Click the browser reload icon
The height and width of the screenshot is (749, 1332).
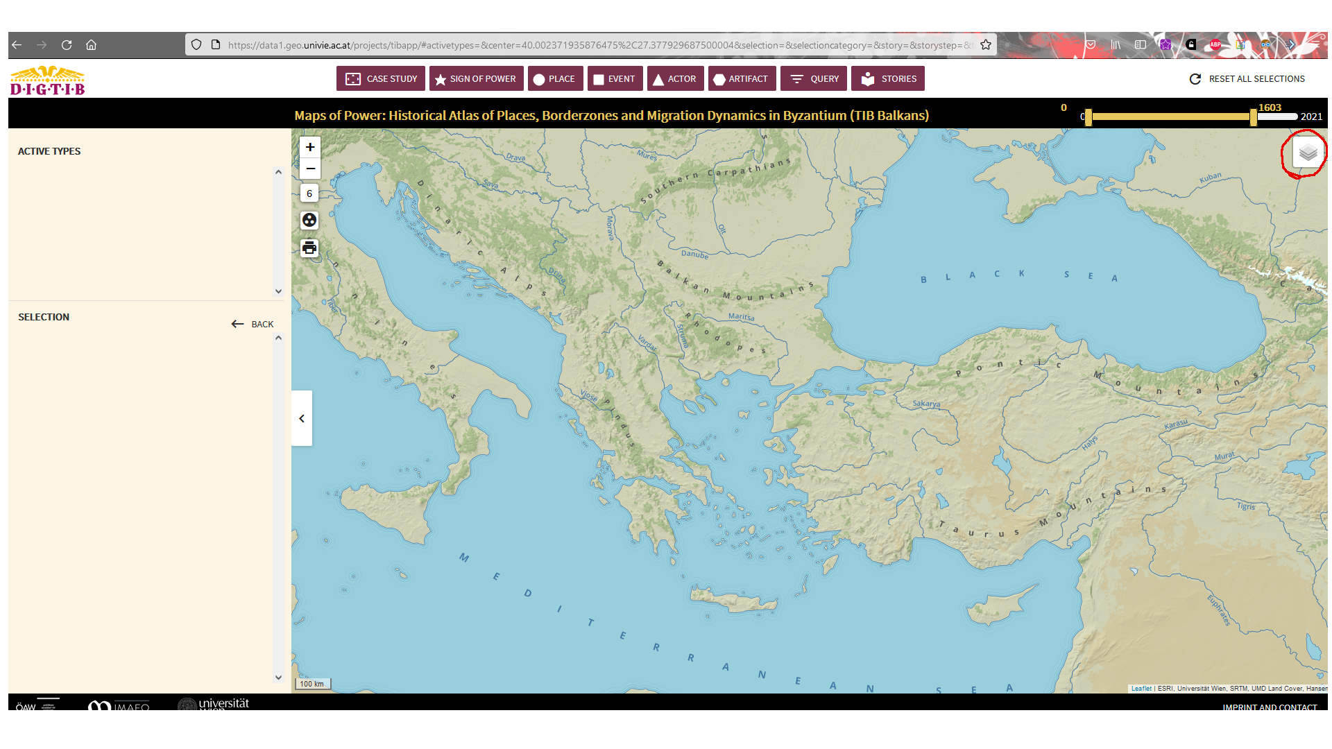point(67,44)
